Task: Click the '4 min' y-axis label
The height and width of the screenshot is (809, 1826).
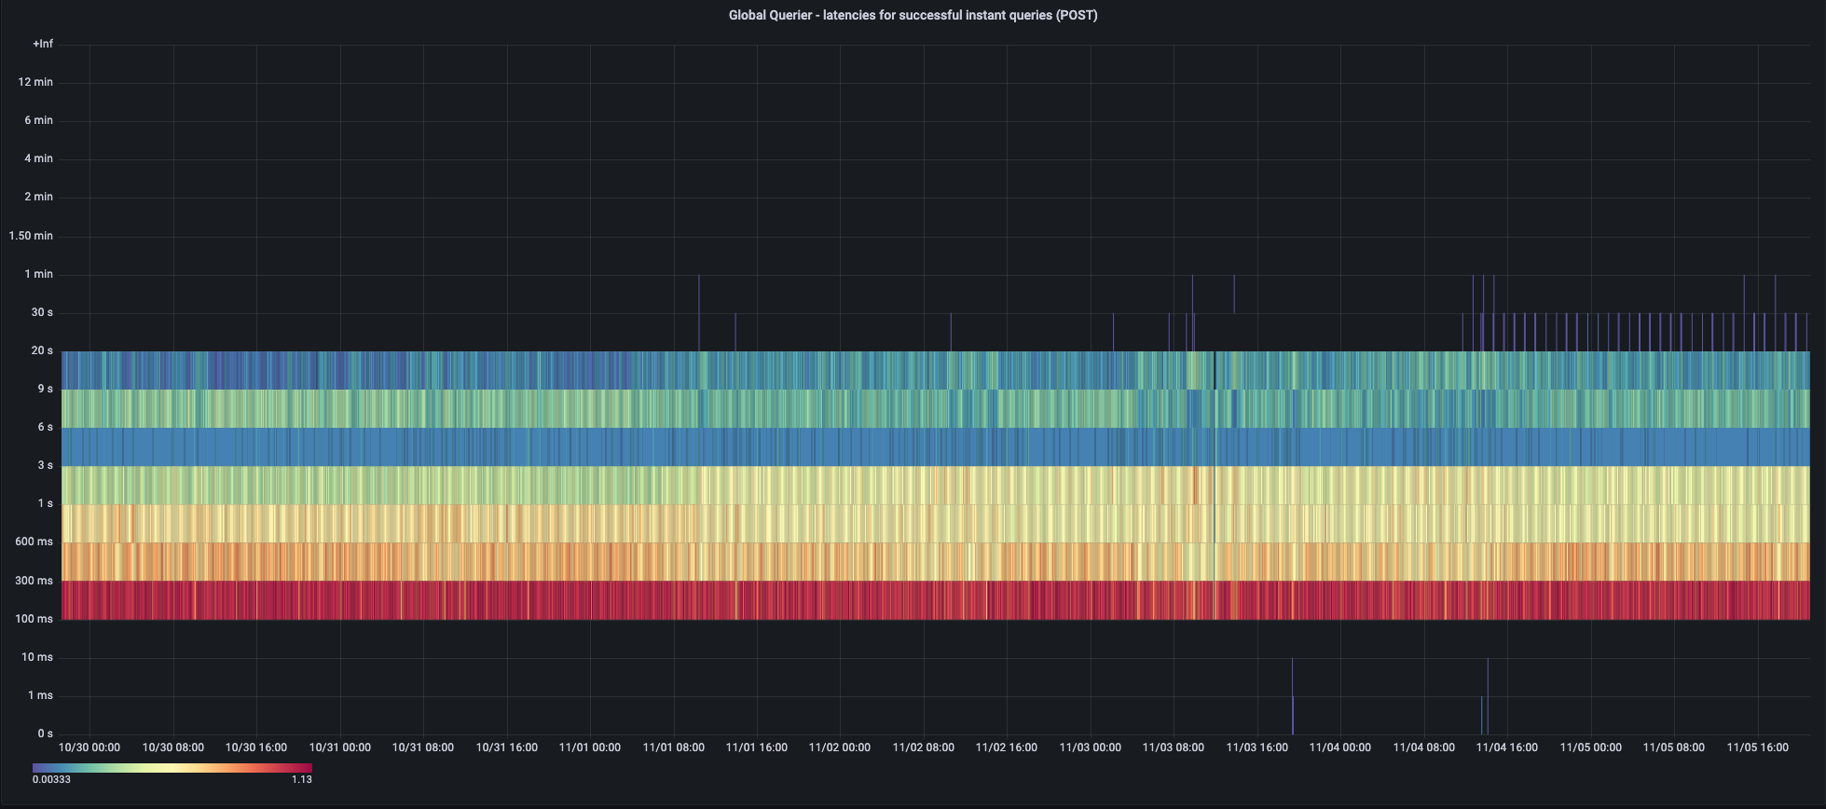Action: (x=38, y=158)
